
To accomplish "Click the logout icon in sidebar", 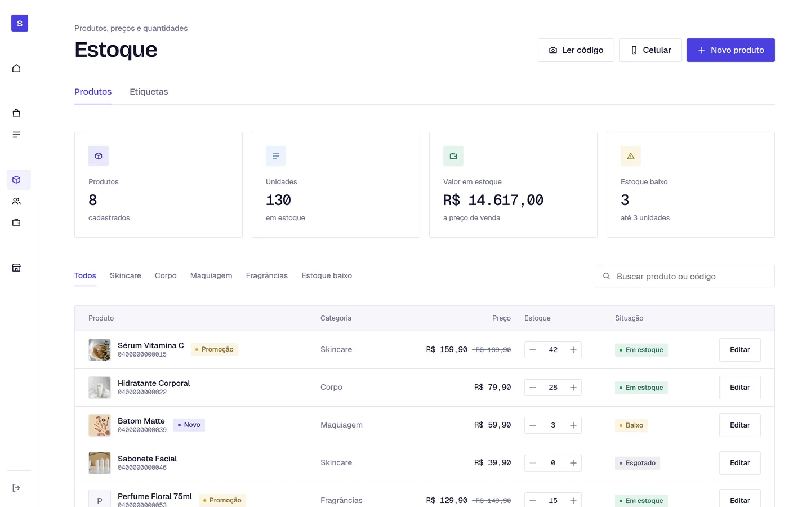I will click(x=16, y=488).
